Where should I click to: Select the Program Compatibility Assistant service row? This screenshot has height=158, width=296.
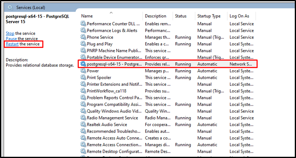[x=168, y=104]
